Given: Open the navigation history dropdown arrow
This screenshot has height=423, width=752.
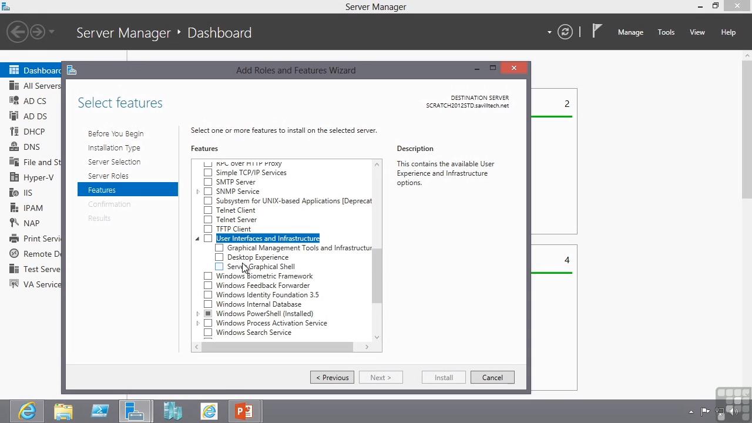Looking at the screenshot, I should 52,32.
